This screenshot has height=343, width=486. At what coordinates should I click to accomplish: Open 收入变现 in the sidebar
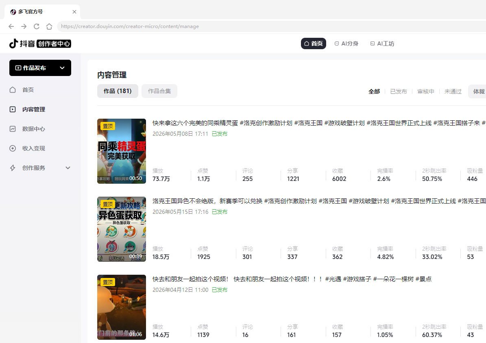click(33, 148)
